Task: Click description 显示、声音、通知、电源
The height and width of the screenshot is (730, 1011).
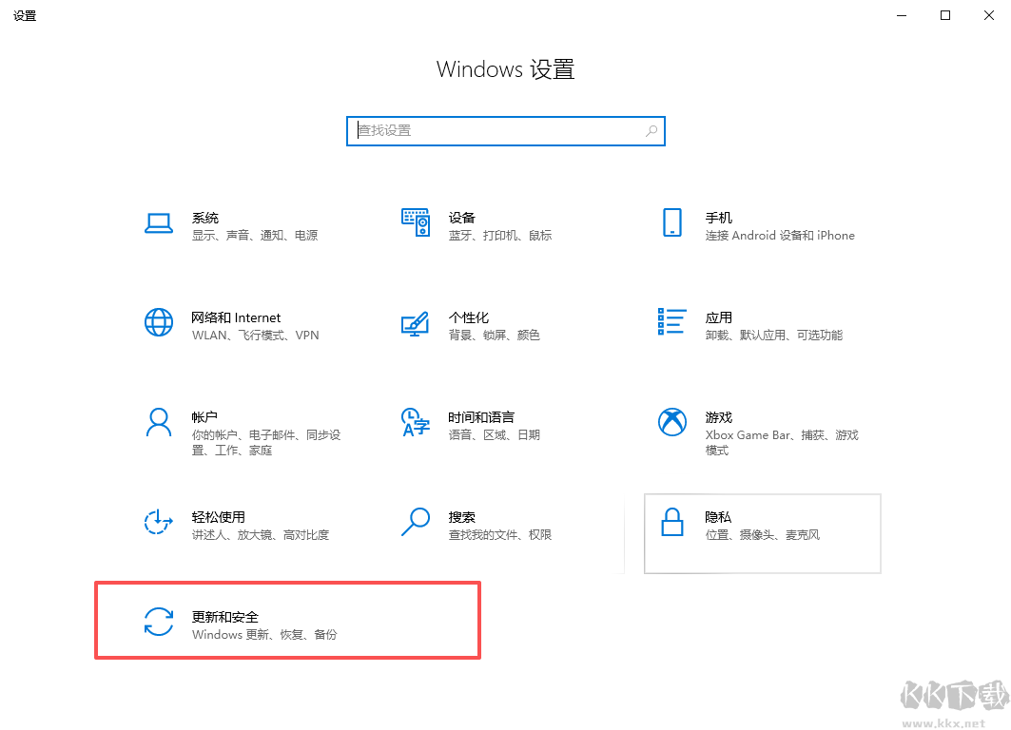Action: click(x=255, y=236)
